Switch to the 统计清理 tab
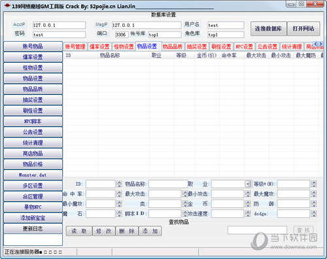Image resolution: width=327 pixels, height=259 pixels. point(292,46)
